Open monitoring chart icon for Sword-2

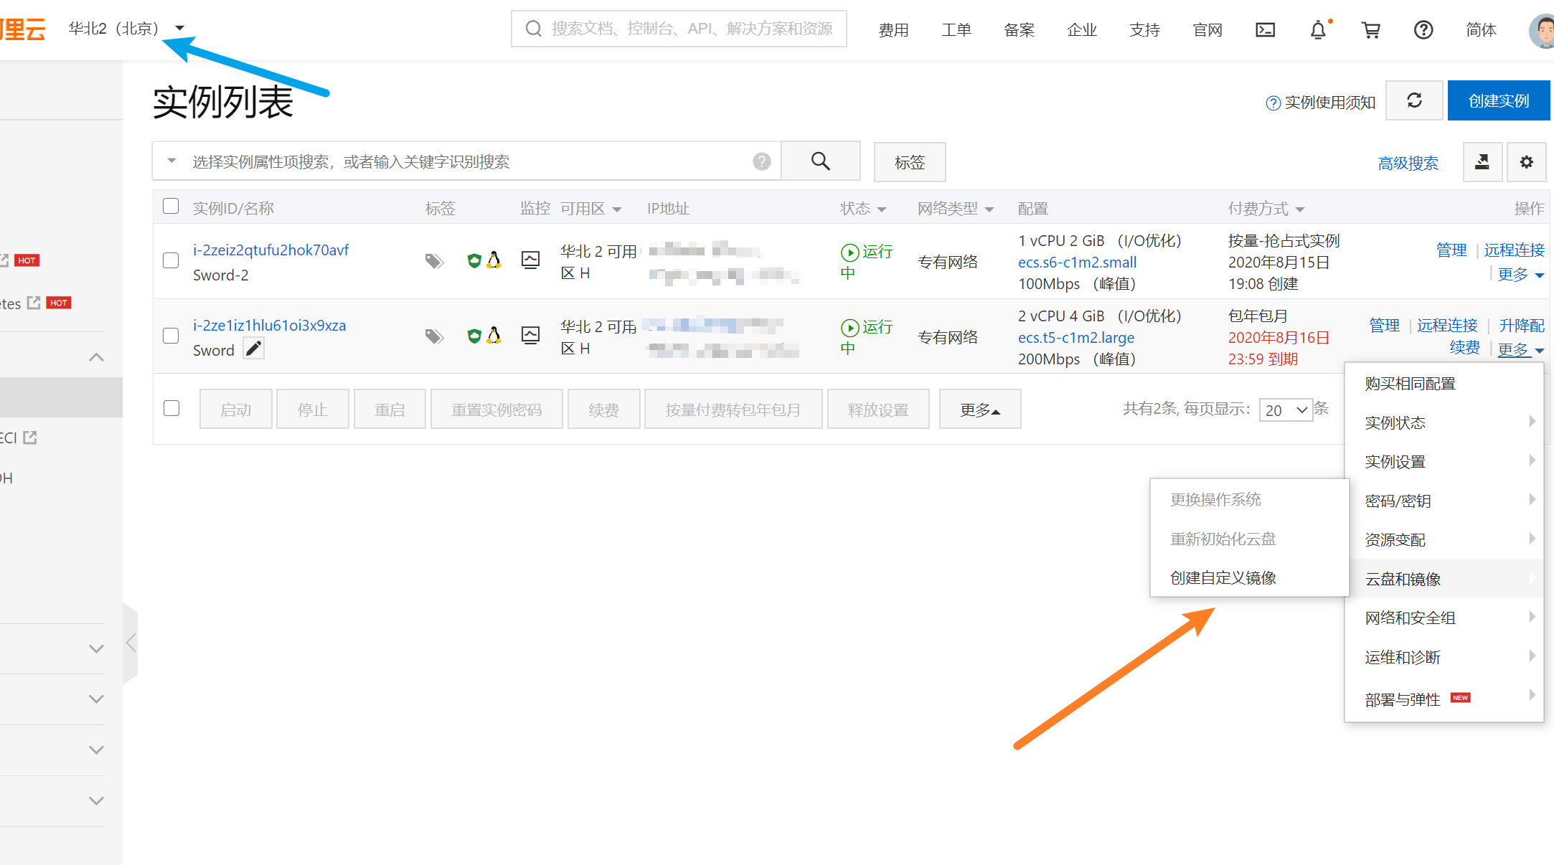point(530,260)
